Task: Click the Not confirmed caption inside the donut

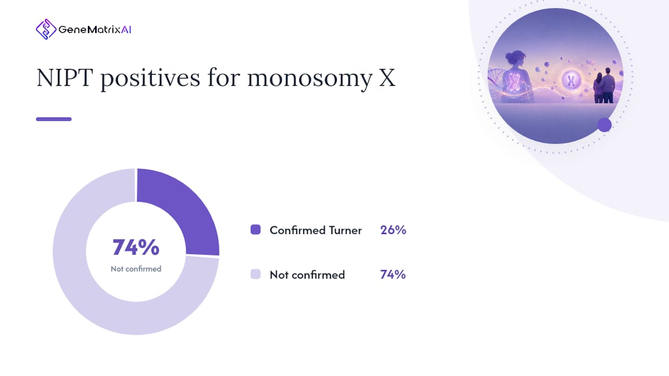Action: (136, 269)
